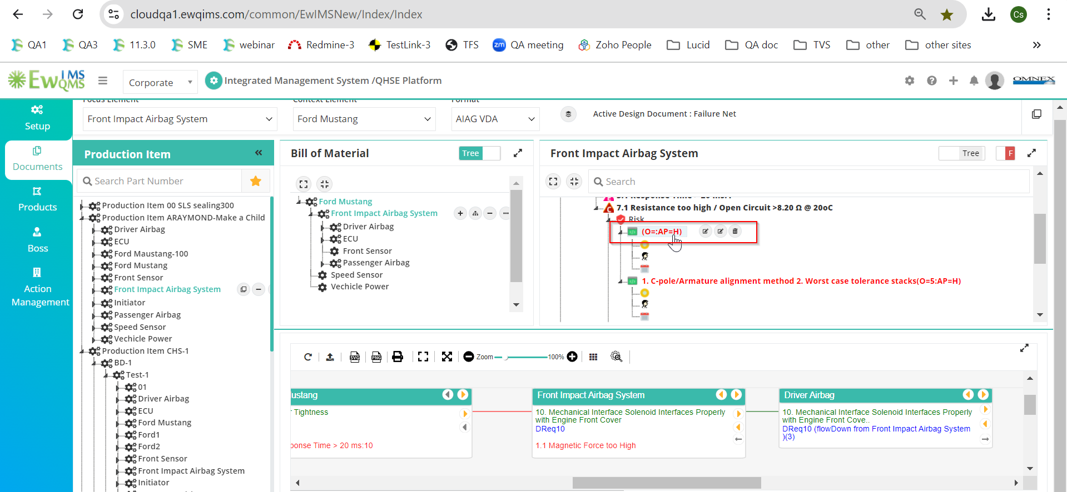The width and height of the screenshot is (1067, 492).
Task: Toggle the Bill of Material Tree switch
Action: pos(480,153)
